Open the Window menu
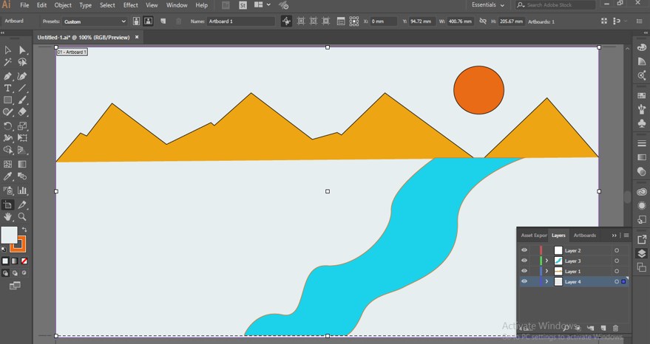This screenshot has width=650, height=344. [x=177, y=5]
